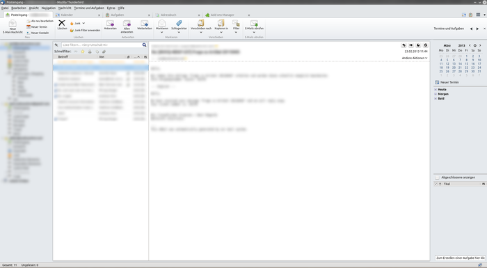Viewport: 487px width, 268px height.
Task: Click the search magnifier in filter box
Action: (x=144, y=45)
